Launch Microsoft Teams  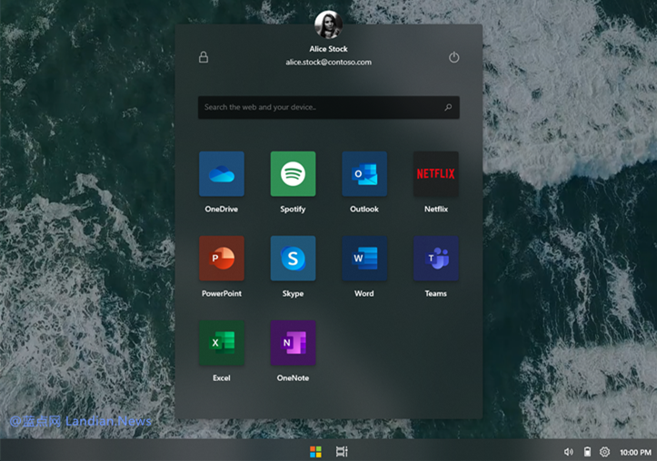point(435,259)
